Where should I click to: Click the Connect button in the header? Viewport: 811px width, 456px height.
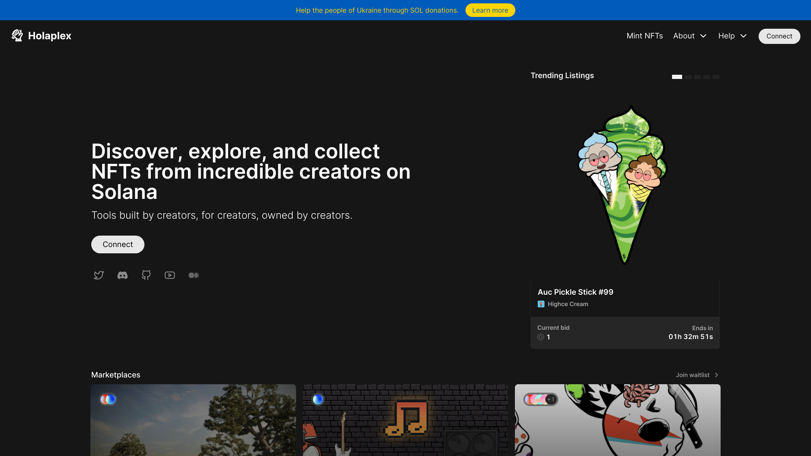click(x=779, y=36)
